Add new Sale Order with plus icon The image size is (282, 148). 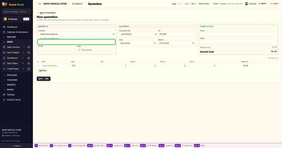[28, 63]
